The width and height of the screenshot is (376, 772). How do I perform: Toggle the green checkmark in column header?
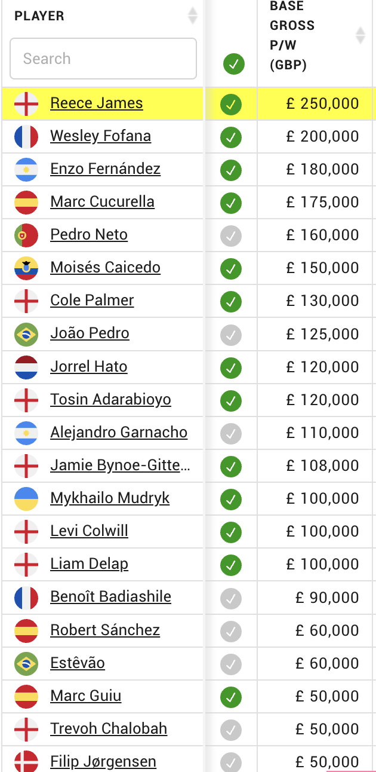(233, 64)
